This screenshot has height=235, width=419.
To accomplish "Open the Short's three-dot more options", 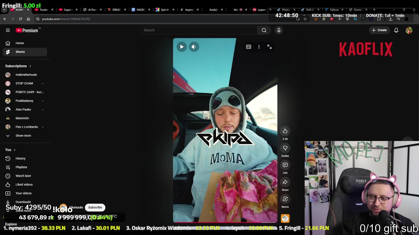I will (x=259, y=47).
